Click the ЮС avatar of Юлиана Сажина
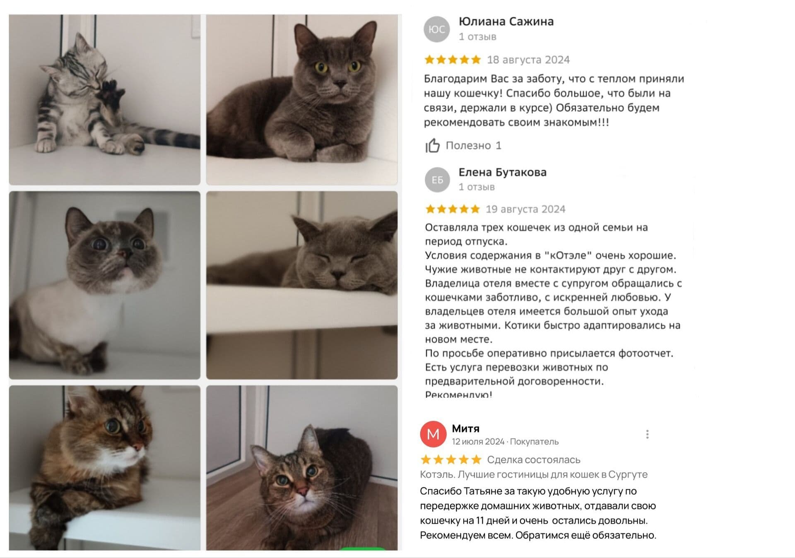795x558 pixels. click(436, 29)
